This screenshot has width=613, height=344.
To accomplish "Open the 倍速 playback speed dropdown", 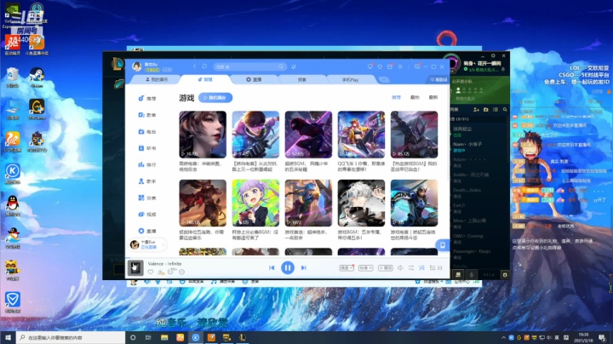I will tap(347, 267).
